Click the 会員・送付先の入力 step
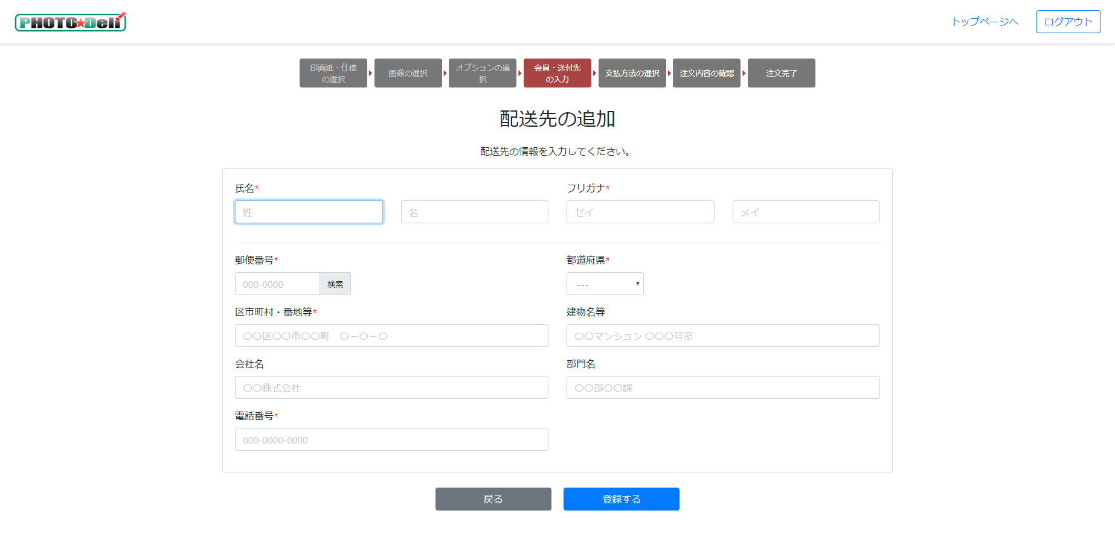Viewport: 1115px width, 560px height. (x=557, y=73)
